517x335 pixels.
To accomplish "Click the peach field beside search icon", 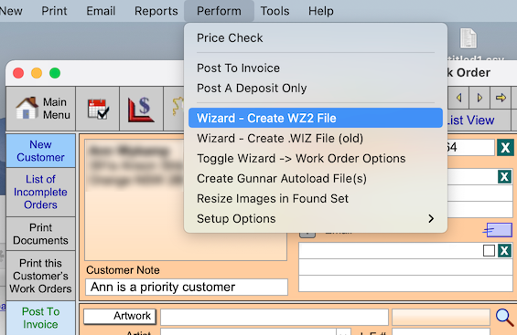I will click(x=441, y=317).
